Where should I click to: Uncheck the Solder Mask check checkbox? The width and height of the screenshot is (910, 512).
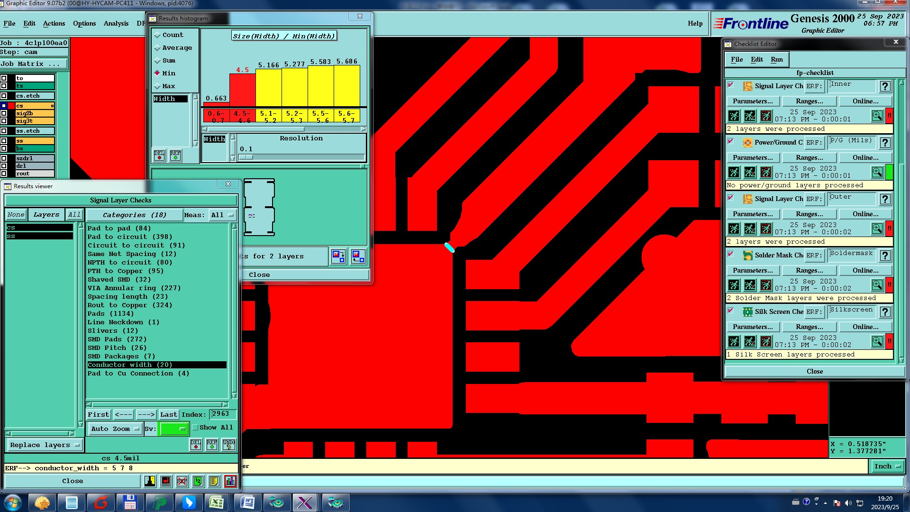(731, 255)
